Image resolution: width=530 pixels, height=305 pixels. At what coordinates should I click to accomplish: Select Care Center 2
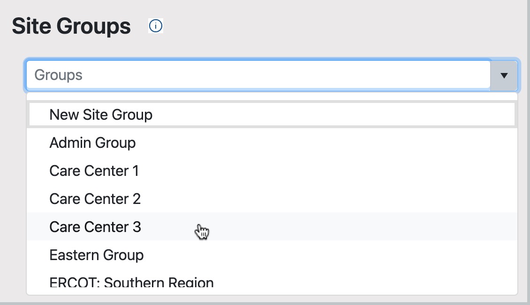coord(94,199)
